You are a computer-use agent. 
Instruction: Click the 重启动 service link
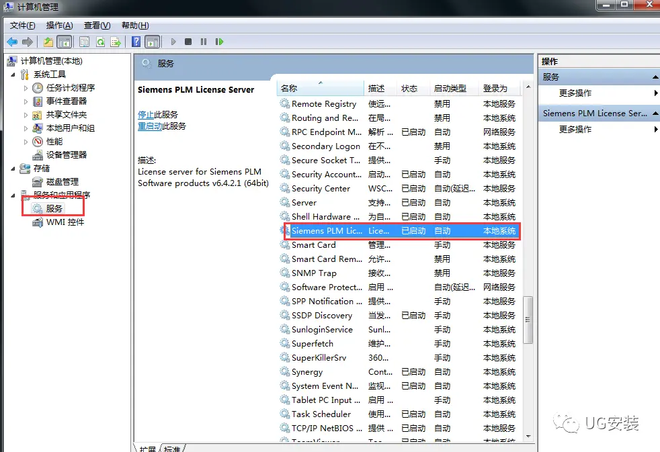click(x=150, y=126)
